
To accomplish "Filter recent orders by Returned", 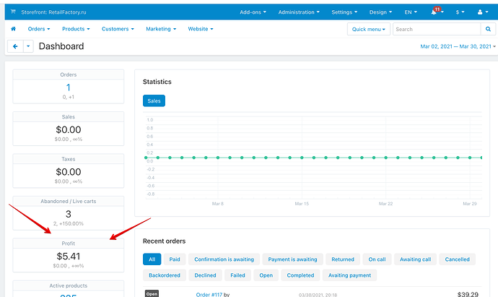I will tap(343, 259).
